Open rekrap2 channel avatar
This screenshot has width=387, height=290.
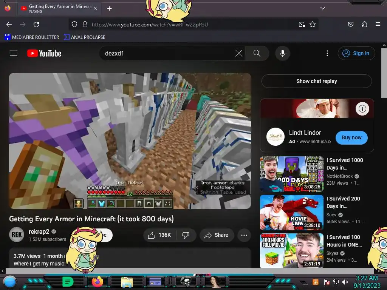pos(17,234)
